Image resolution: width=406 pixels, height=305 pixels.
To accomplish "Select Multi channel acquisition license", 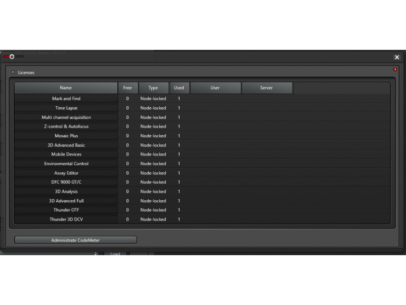I will point(202,117).
